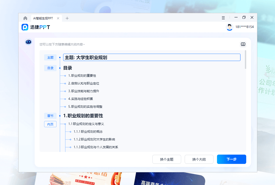
Task: Open the hamburger menu in title bar
Action: click(223, 18)
